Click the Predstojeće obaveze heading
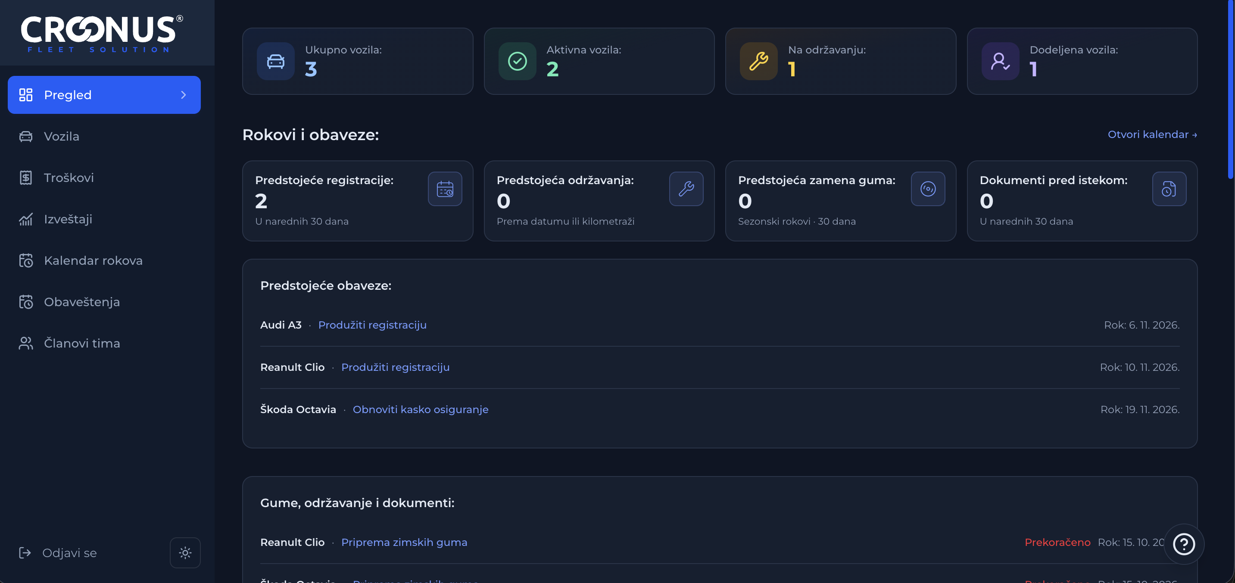 click(x=325, y=285)
